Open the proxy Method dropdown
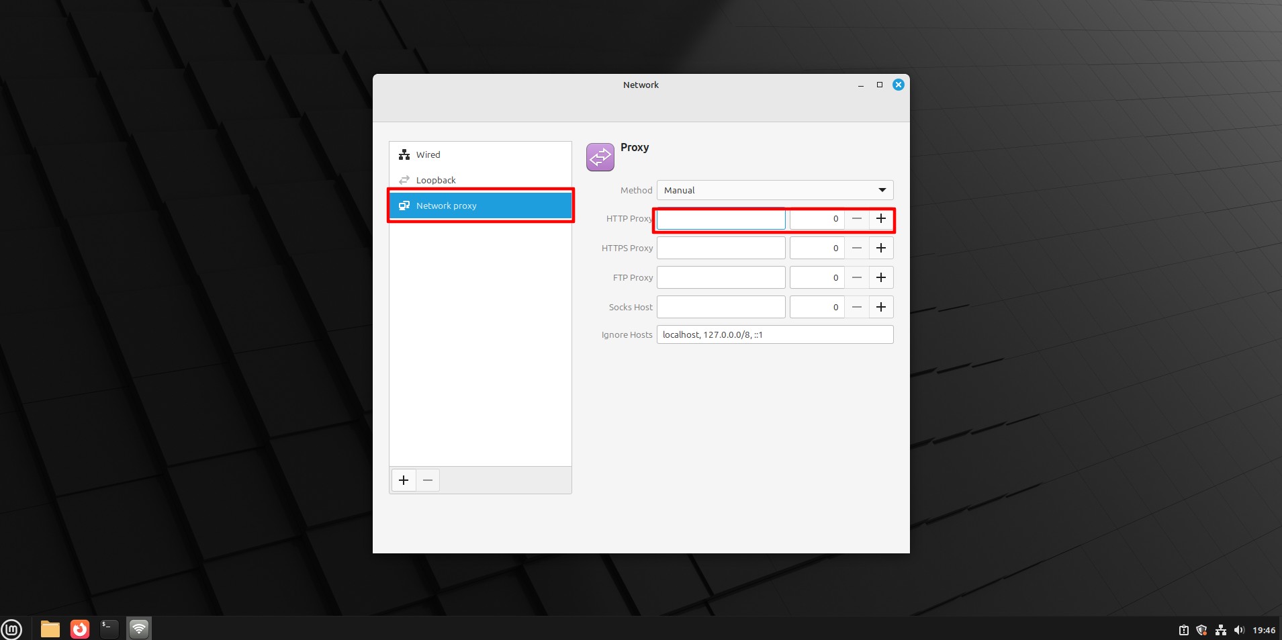The image size is (1282, 640). click(774, 190)
